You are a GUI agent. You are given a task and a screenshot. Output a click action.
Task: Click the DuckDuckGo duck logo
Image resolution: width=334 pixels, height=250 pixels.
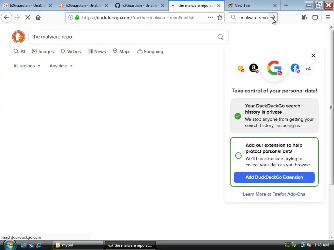19,37
